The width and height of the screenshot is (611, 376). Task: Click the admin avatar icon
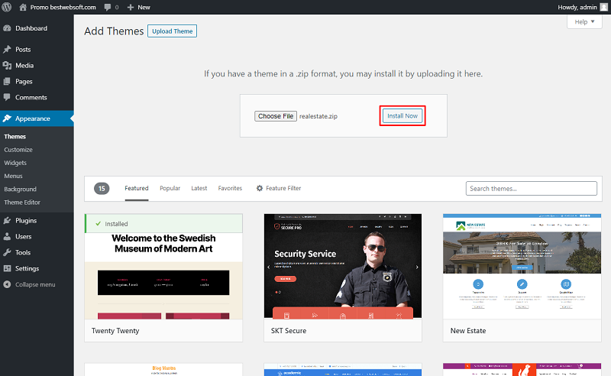(603, 7)
